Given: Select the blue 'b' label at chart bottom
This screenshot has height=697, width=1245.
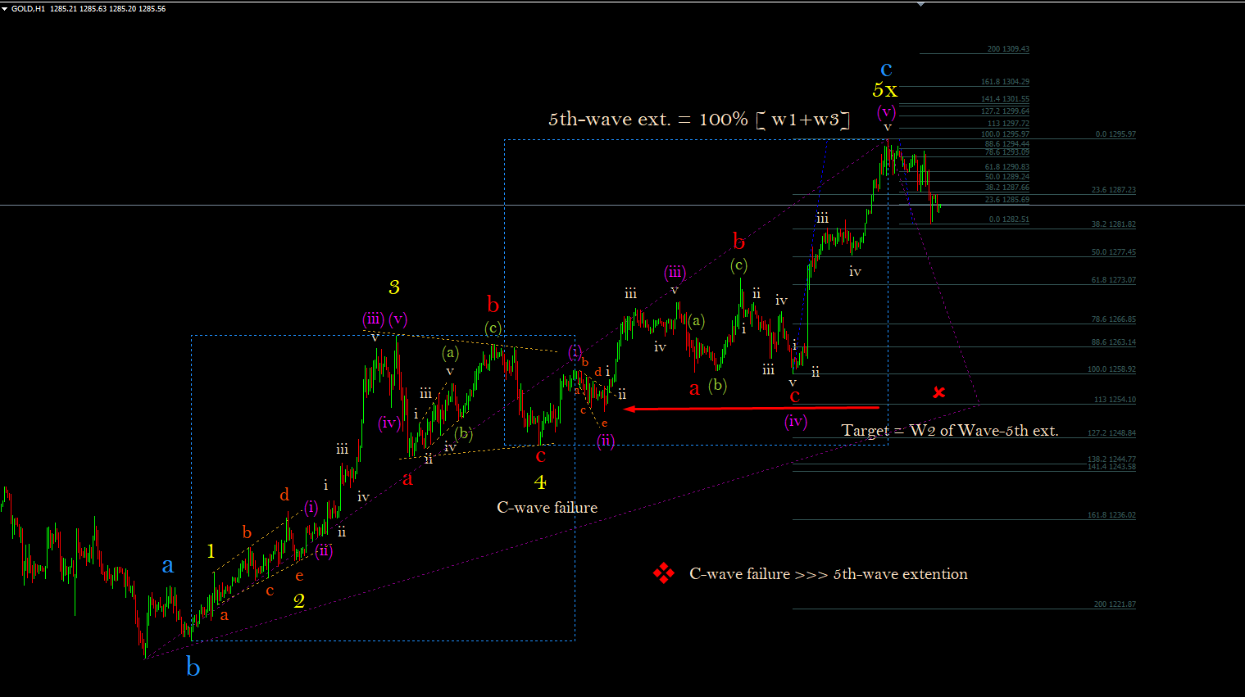Looking at the screenshot, I should pyautogui.click(x=193, y=668).
